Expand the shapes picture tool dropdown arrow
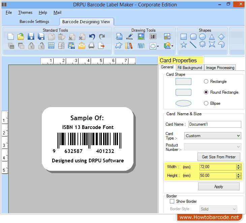The width and height of the screenshot is (246, 223). [173, 46]
